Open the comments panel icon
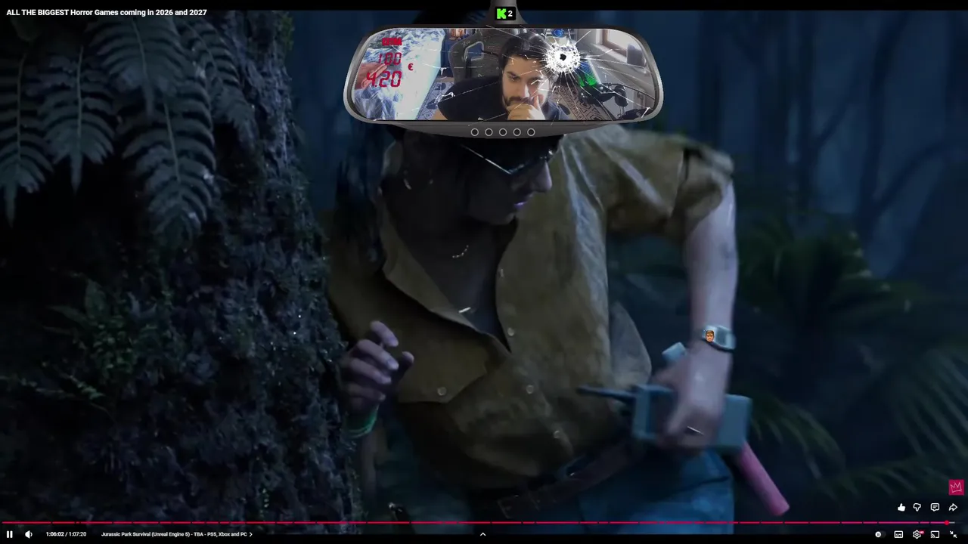 (935, 508)
